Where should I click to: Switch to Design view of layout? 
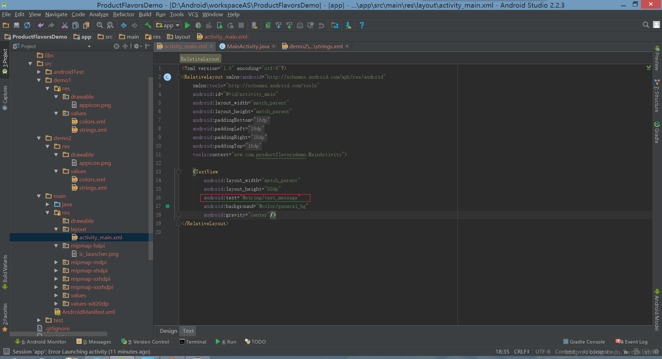pyautogui.click(x=168, y=331)
